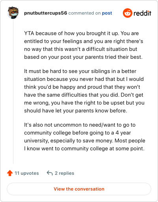Follow the blue "post" link

107,13
